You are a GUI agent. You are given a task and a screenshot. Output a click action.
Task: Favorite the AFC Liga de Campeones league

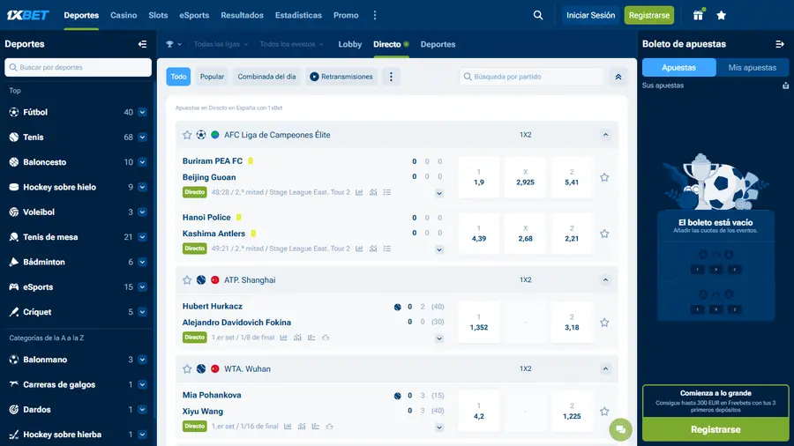[x=187, y=135]
